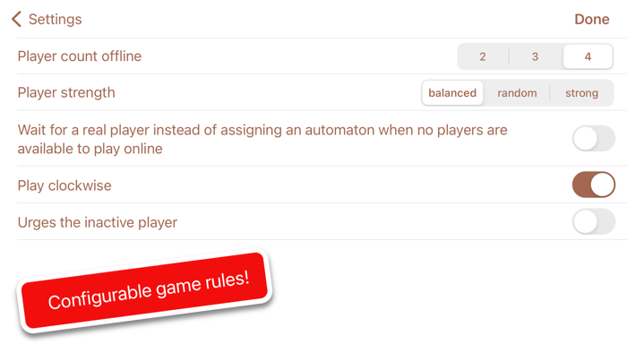This screenshot has width=627, height=353.
Task: Tap the Configurable game rules banner
Action: (x=145, y=291)
